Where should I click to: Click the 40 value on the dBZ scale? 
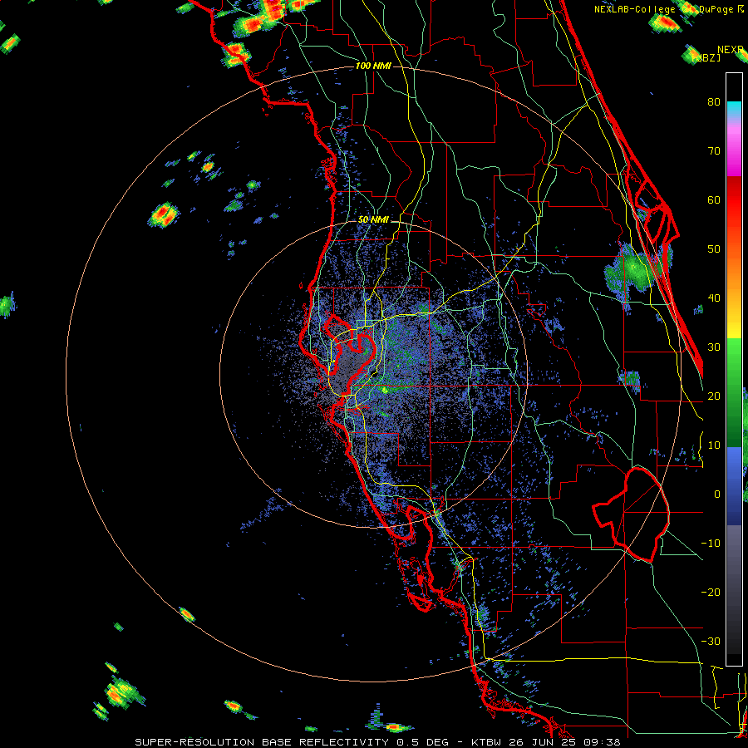coord(714,298)
